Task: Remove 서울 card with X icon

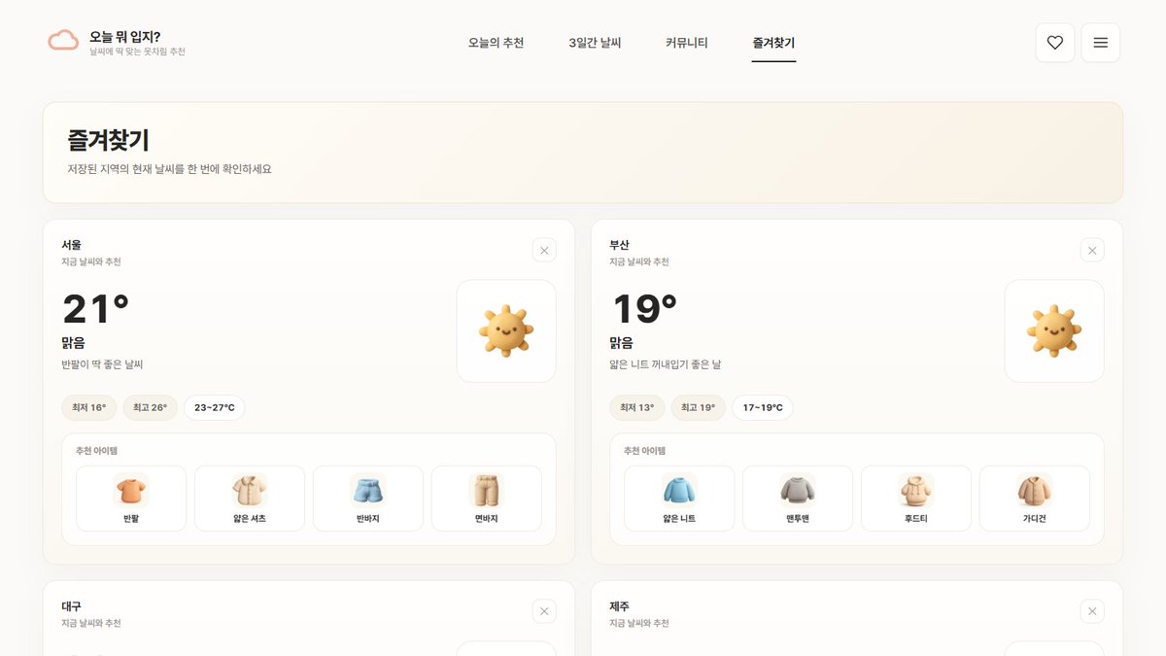Action: click(544, 251)
